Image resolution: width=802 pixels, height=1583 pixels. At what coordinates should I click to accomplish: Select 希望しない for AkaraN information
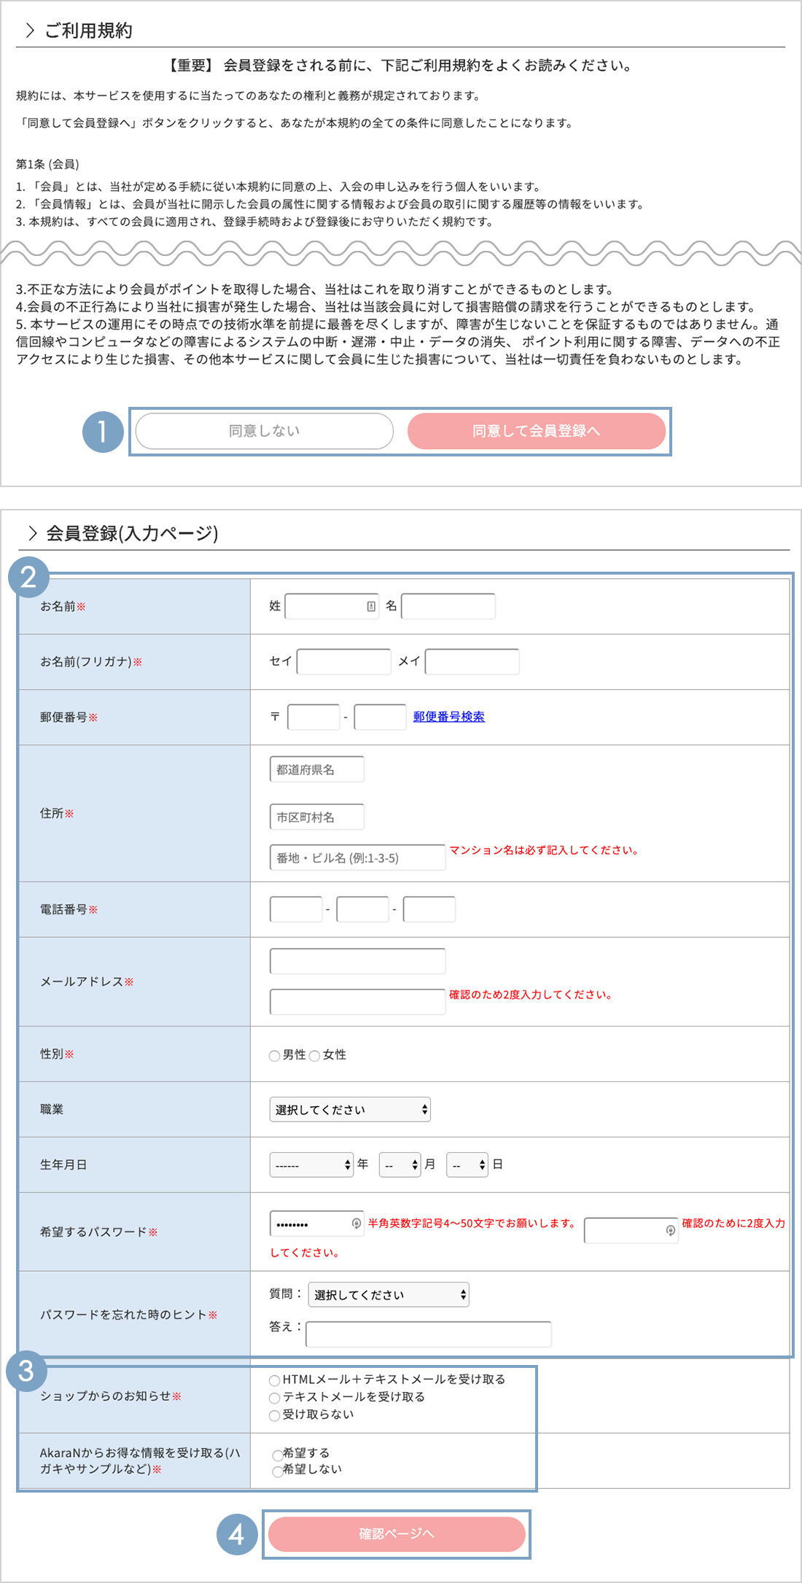pos(278,1471)
